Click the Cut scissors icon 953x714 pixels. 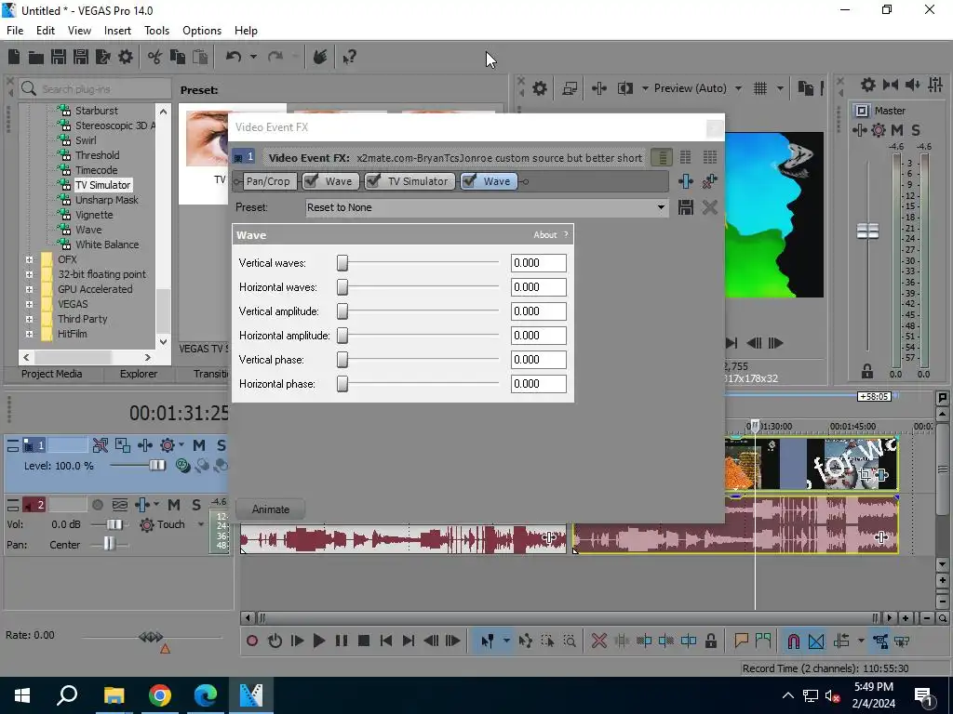click(155, 57)
